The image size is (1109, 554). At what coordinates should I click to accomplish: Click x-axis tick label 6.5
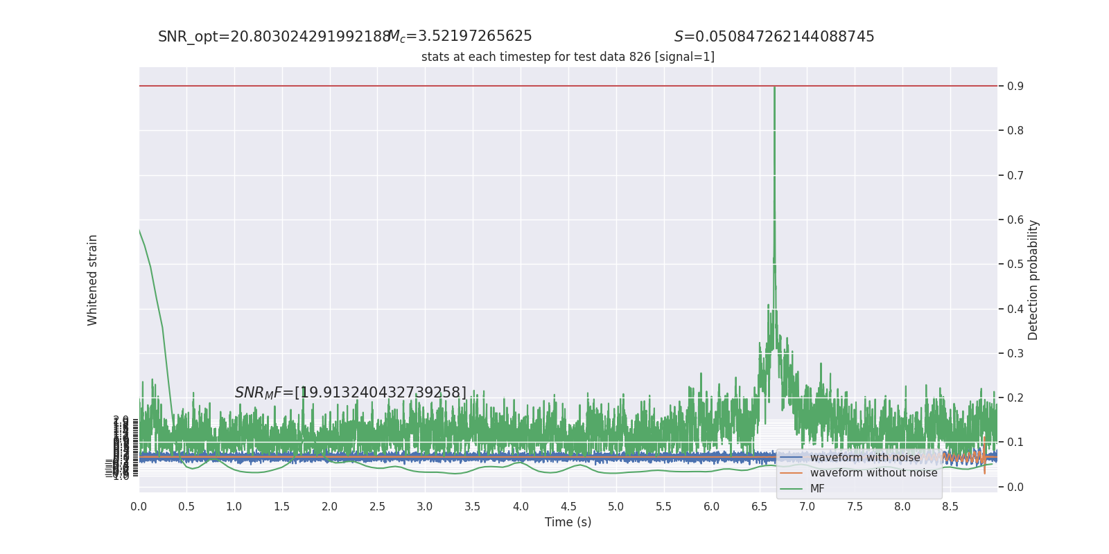pyautogui.click(x=760, y=507)
